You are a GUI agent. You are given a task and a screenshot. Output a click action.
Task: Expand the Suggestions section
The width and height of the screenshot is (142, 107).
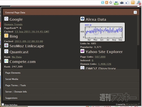point(71,98)
